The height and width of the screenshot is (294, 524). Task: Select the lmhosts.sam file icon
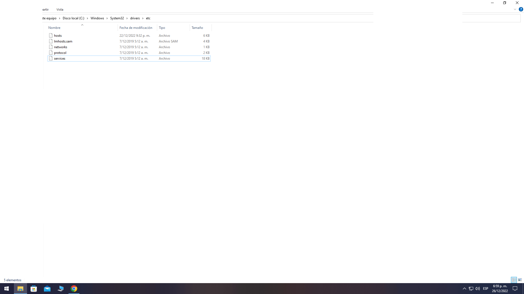tap(51, 41)
